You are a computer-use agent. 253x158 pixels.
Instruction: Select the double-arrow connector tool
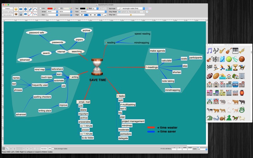pyautogui.click(x=30, y=9)
